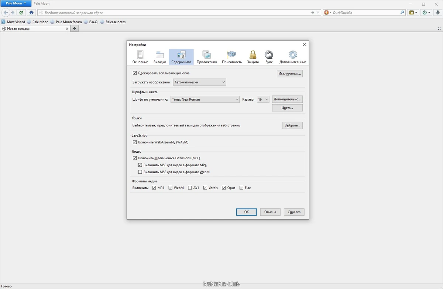The height and width of the screenshot is (289, 443).
Task: Toggle the WebM media format checkbox
Action: pos(176,188)
